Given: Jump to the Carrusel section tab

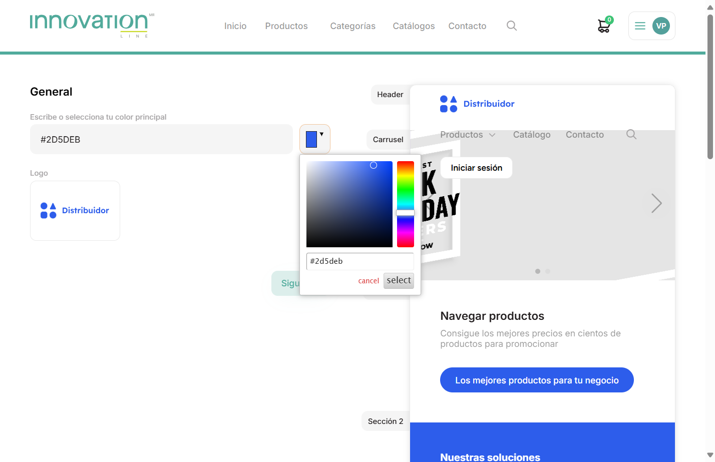Looking at the screenshot, I should coord(388,140).
